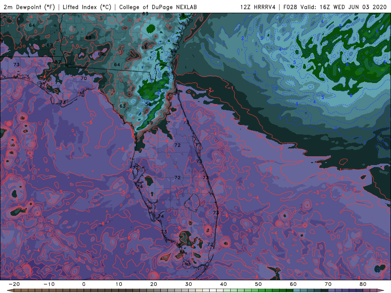Click the white swatch near 38 on the color scale
Screen dimensions: 391x293
pyautogui.click(x=213, y=291)
